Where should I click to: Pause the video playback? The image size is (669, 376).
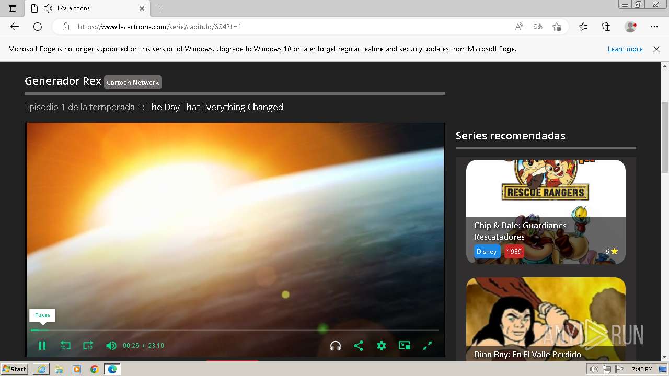click(x=42, y=346)
